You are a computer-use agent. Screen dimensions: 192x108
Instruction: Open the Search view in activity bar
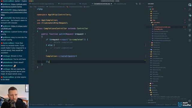(190, 10)
